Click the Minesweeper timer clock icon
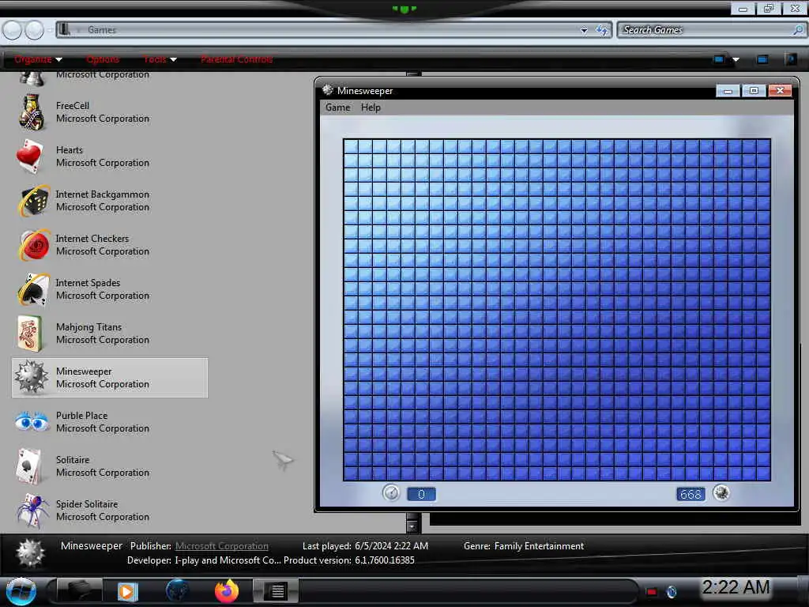The image size is (809, 607). click(390, 493)
